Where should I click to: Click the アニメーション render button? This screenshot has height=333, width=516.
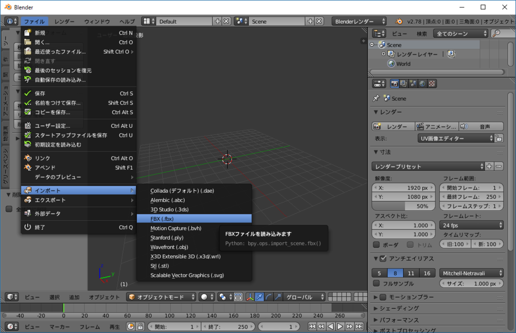(x=437, y=126)
